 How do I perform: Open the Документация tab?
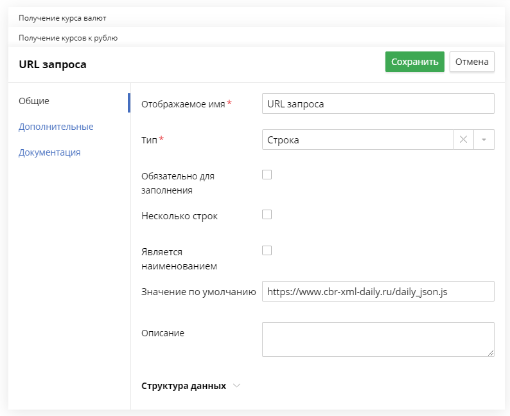pyautogui.click(x=49, y=152)
